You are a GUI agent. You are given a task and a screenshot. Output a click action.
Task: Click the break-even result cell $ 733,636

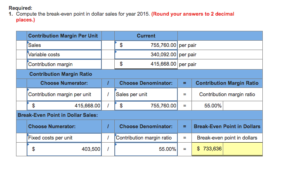[207, 149]
